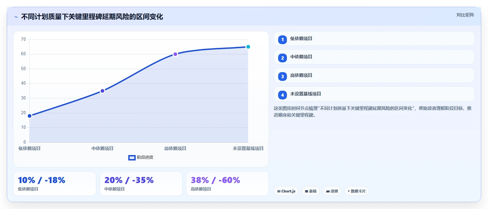
Task: Click the number 1 badge
Action: [283, 39]
